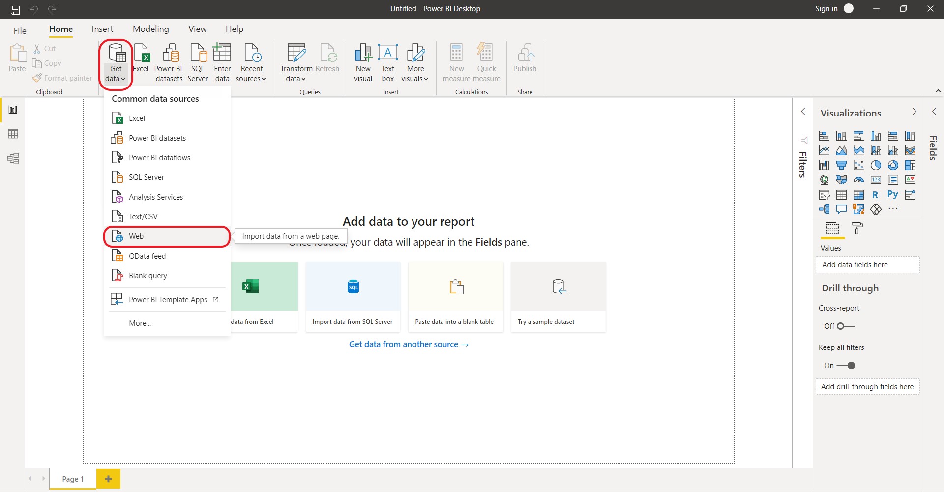The height and width of the screenshot is (492, 944).
Task: Open the Format paint roller tab
Action: pos(857,229)
